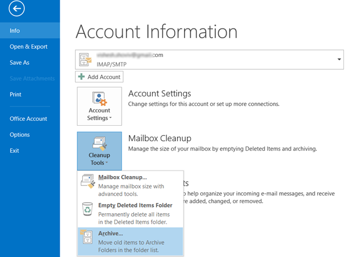The height and width of the screenshot is (257, 345).
Task: Click the account mailbox icon beside IMAP/SMTP
Action: [85, 60]
